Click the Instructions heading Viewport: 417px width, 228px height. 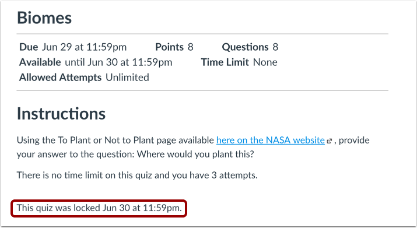pos(61,114)
